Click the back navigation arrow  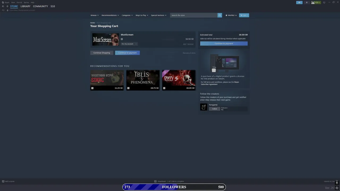(x=3, y=6)
